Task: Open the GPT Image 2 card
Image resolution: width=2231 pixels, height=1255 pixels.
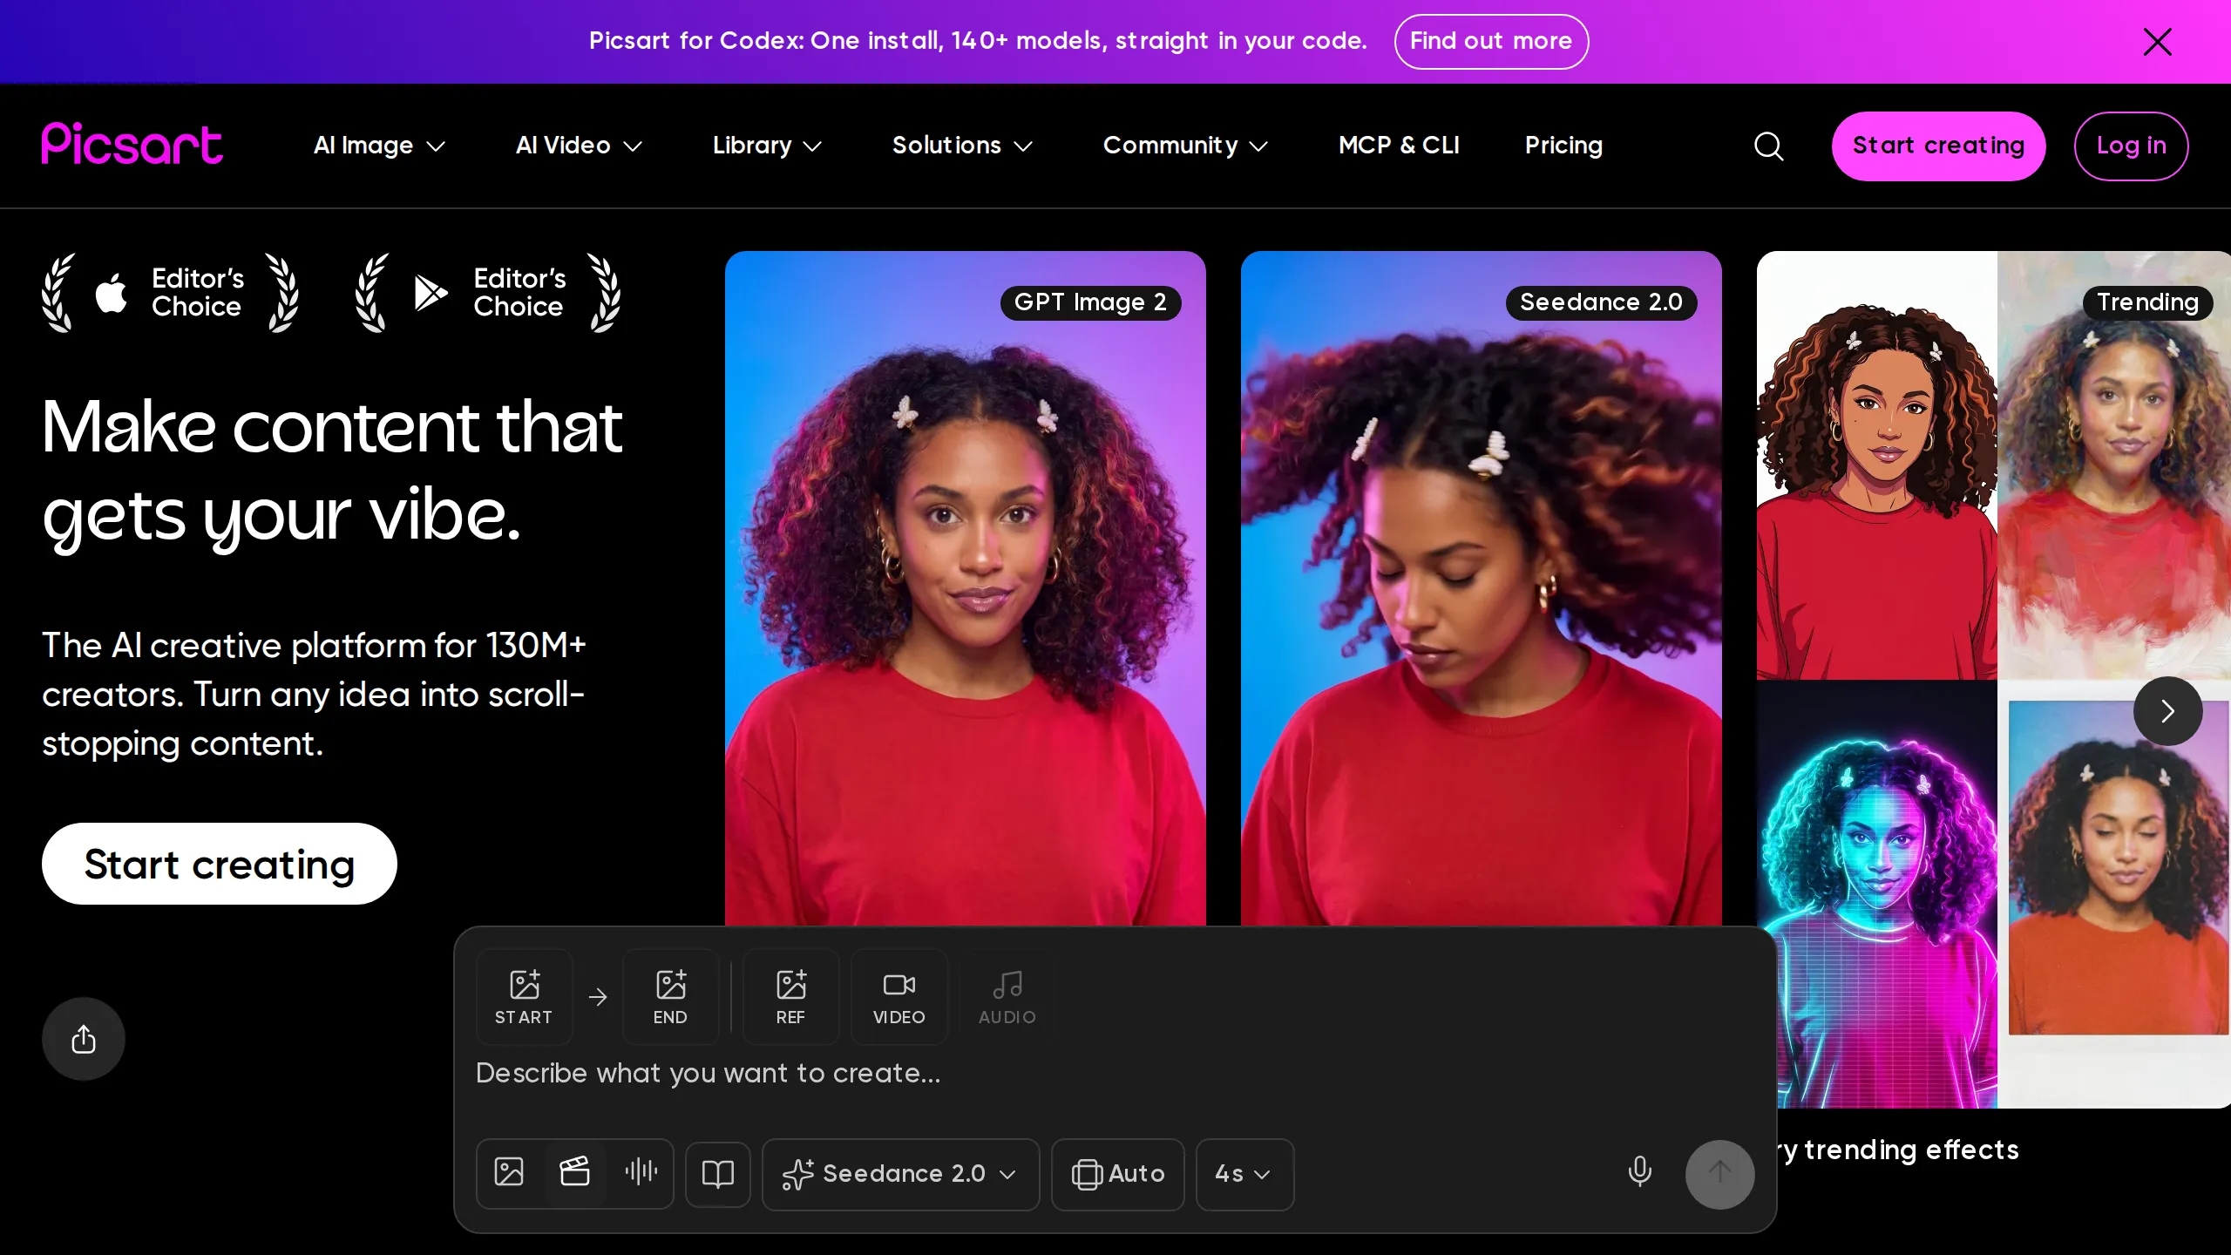Action: point(965,588)
